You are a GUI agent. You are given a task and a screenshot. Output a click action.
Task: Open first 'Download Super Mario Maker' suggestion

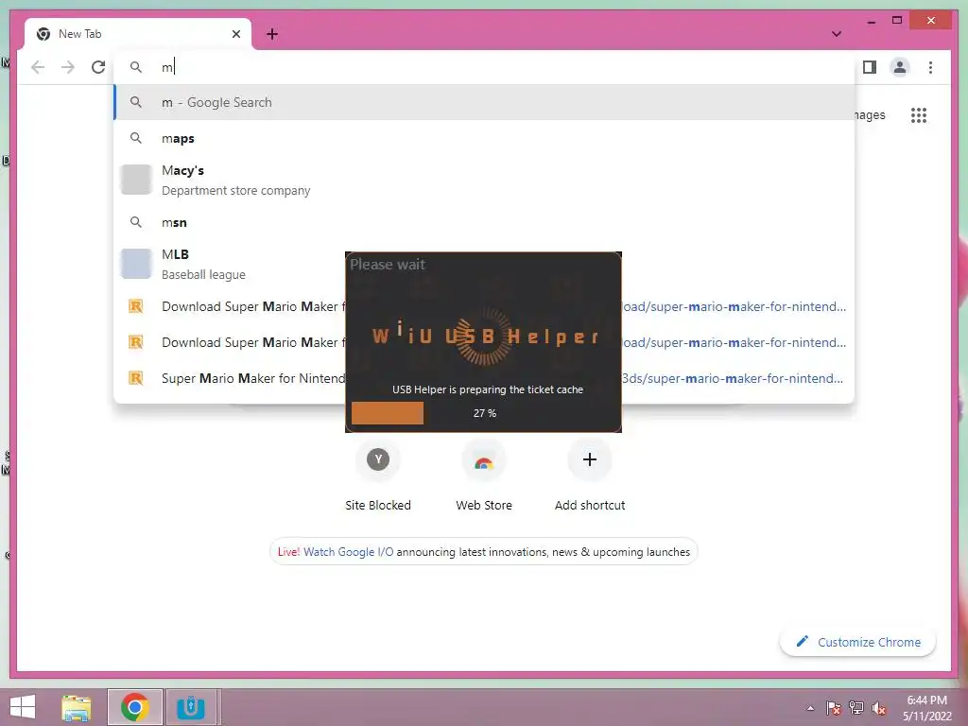[485, 307]
